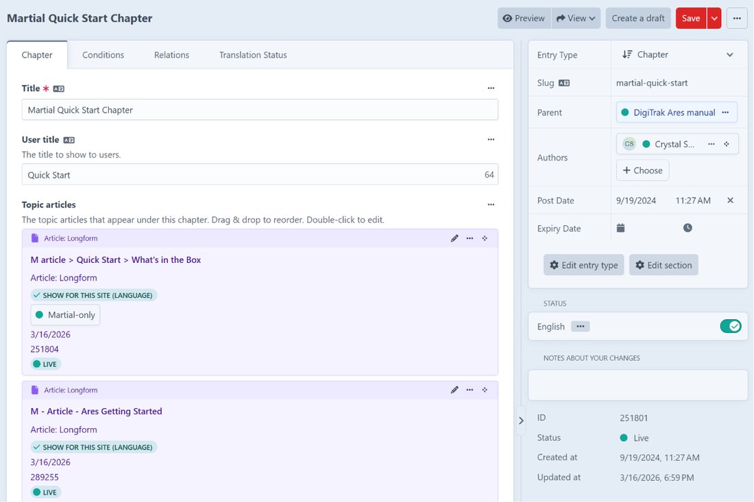Click the 289255 ID in second card
The width and height of the screenshot is (754, 502).
pyautogui.click(x=45, y=477)
